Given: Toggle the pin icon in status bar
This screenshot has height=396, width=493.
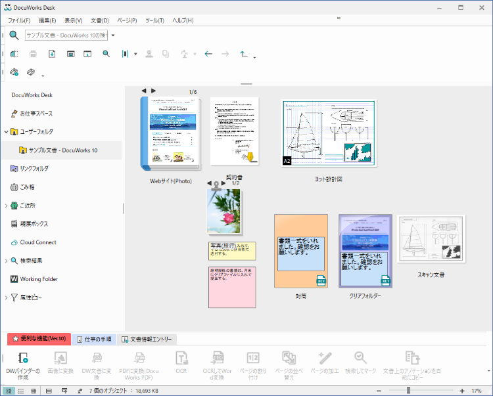Looking at the screenshot, I should coord(80,391).
